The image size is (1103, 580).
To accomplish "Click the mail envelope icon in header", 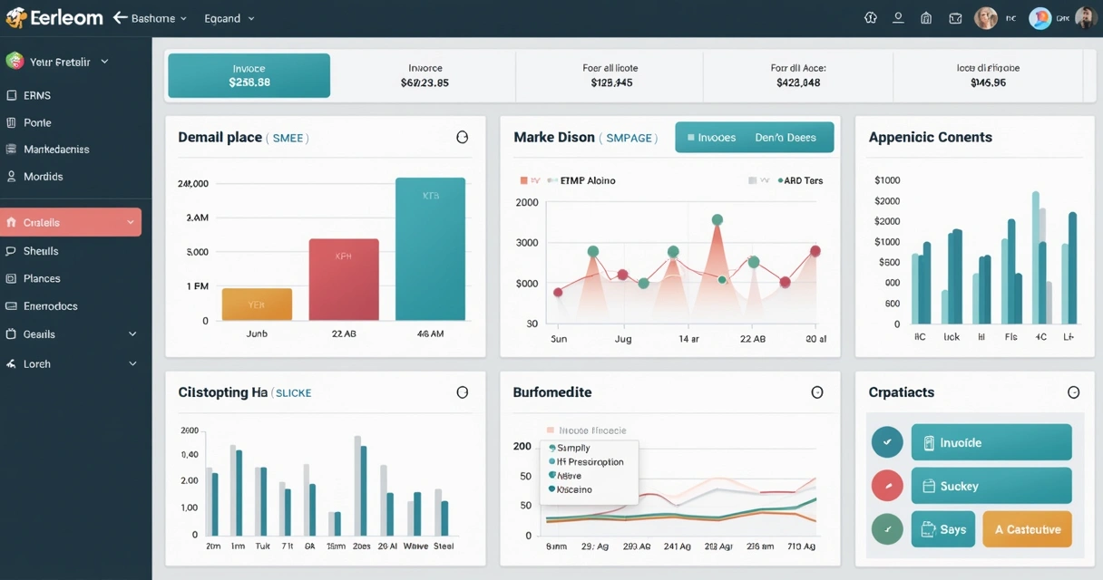I will [955, 18].
